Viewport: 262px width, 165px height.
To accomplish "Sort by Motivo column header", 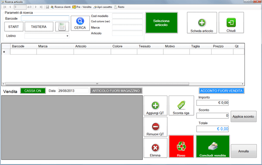I will pos(176,46).
